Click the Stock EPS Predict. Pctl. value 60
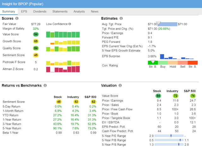Screen dimensions: 202x148 159,127
